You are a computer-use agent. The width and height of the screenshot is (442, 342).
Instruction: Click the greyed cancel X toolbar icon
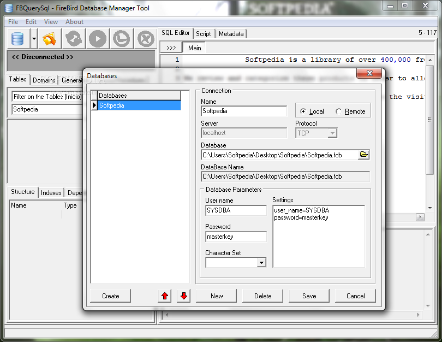[x=146, y=39]
